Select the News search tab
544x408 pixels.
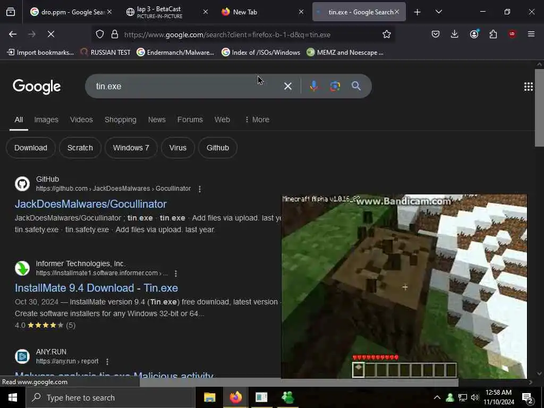[x=157, y=120]
